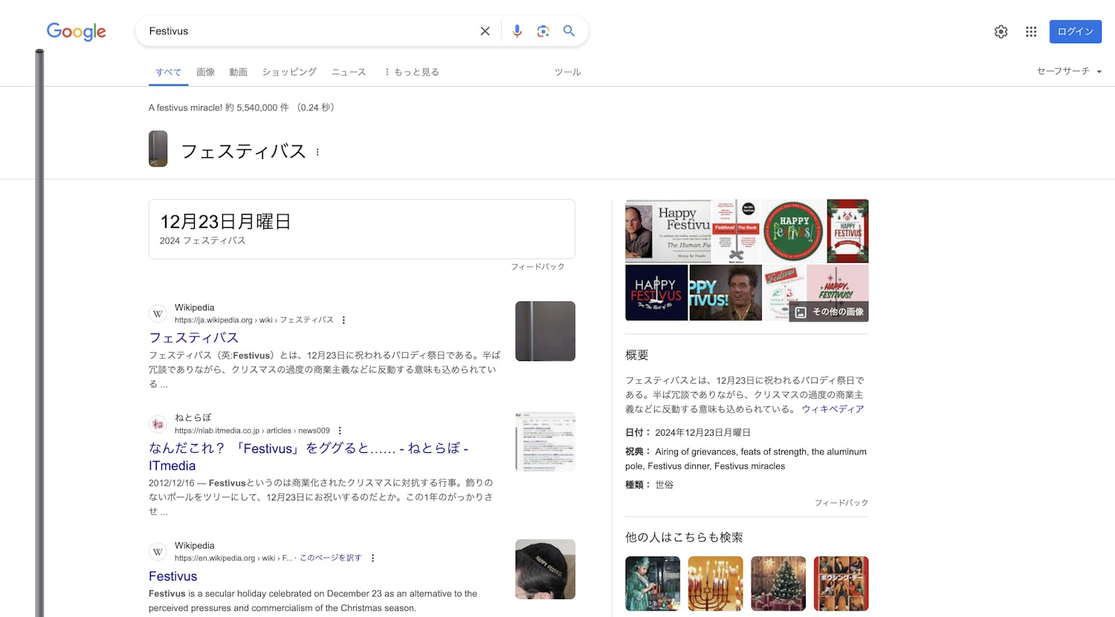Open the ねとらぼ article thumbnail
Image resolution: width=1115 pixels, height=617 pixels.
[545, 442]
